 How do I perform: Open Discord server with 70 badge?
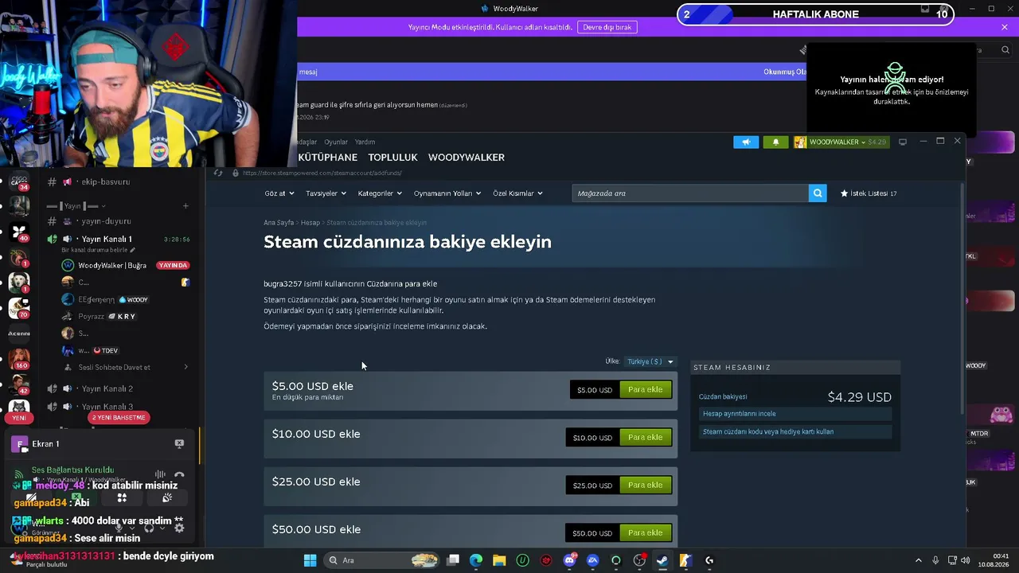[x=18, y=308]
